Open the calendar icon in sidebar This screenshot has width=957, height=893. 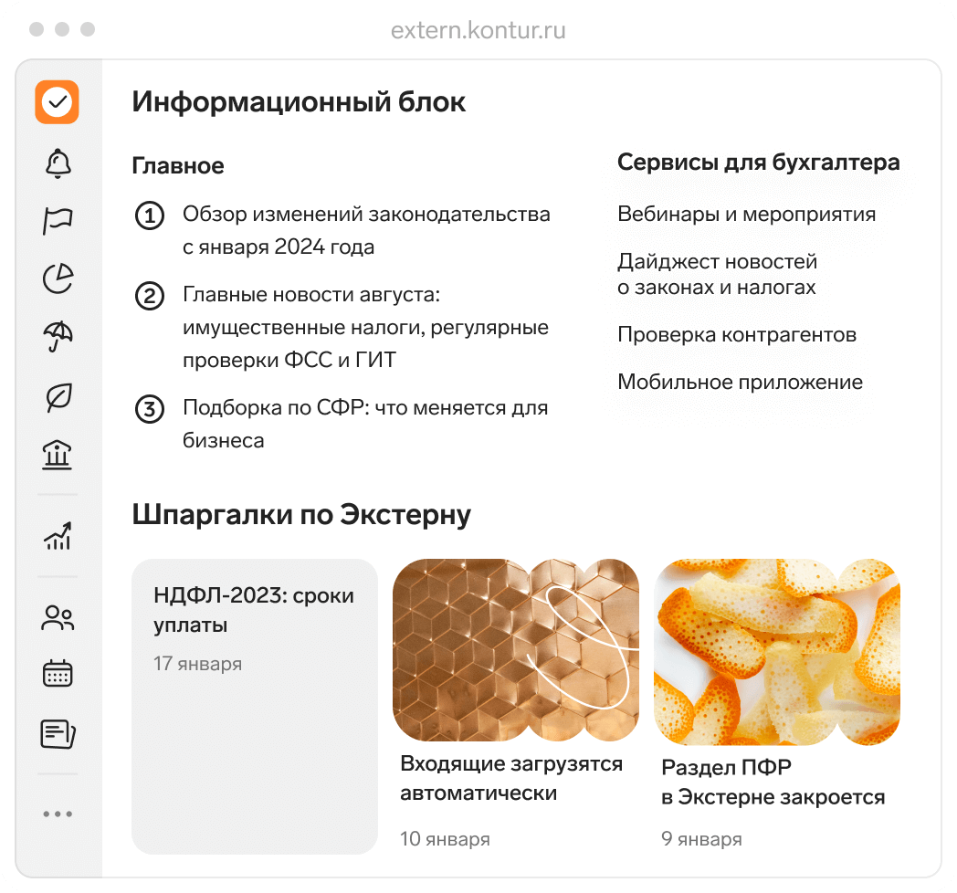tap(58, 673)
